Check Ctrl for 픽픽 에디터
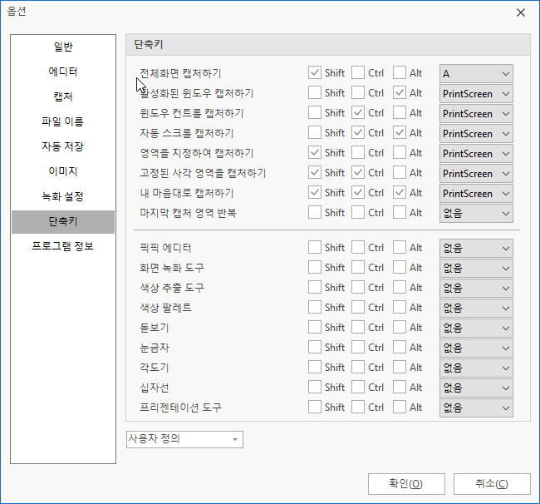Image resolution: width=540 pixels, height=504 pixels. pyautogui.click(x=358, y=248)
